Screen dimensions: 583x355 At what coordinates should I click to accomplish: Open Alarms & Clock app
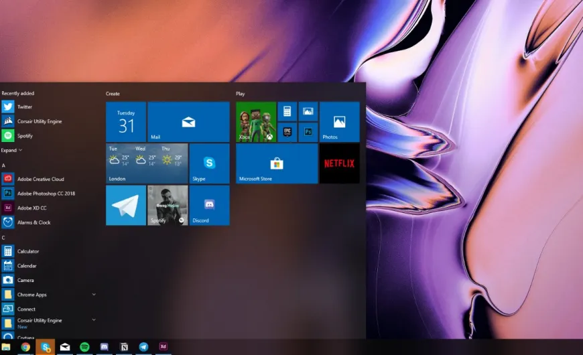click(48, 222)
